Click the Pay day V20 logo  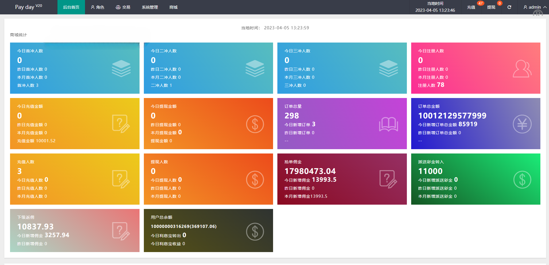pos(28,7)
